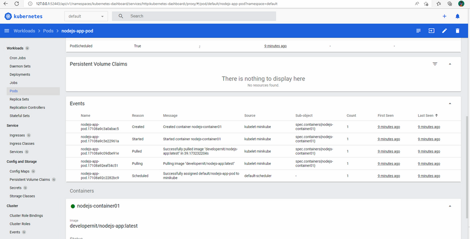Screen dimensions: 470x239
Task: Open the notifications bell
Action: [x=457, y=16]
